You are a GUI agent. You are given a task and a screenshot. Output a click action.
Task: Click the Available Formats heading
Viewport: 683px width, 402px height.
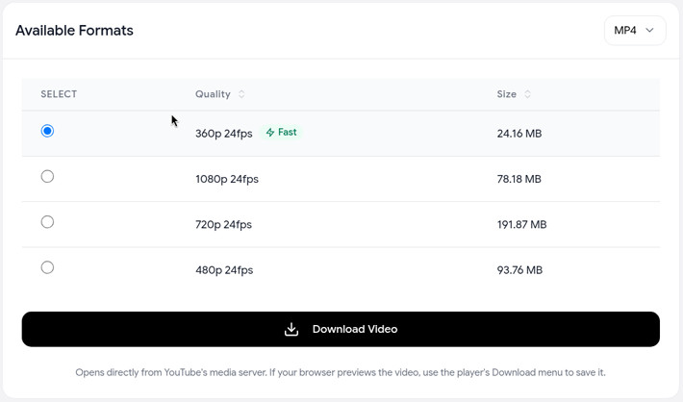click(74, 31)
